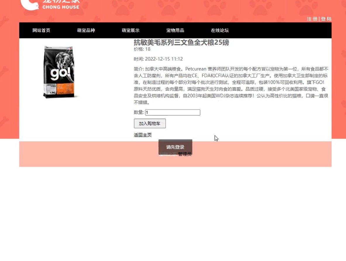Go to the 萌宠展示 page

pos(131,30)
